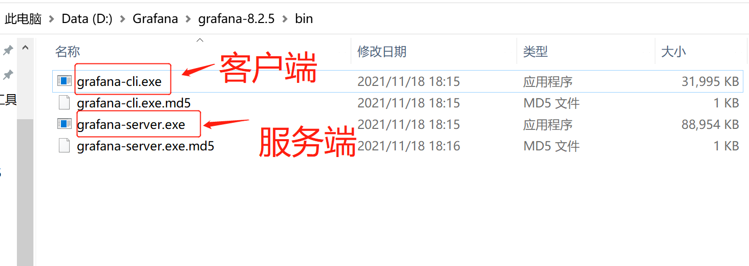
Task: Expand the chevron after Grafana in breadcrumb
Action: click(188, 19)
